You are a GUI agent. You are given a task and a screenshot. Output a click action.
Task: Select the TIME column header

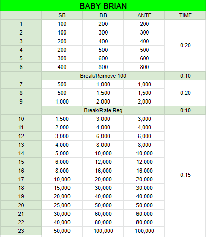[185, 15]
